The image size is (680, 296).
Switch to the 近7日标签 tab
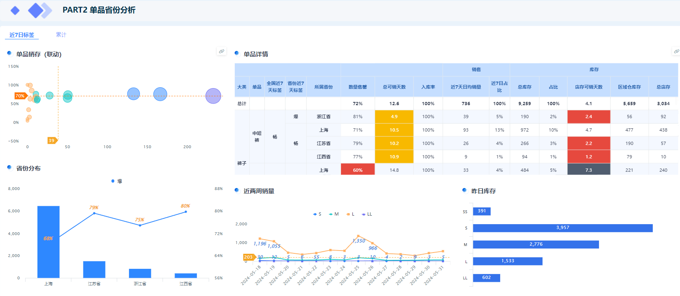22,35
